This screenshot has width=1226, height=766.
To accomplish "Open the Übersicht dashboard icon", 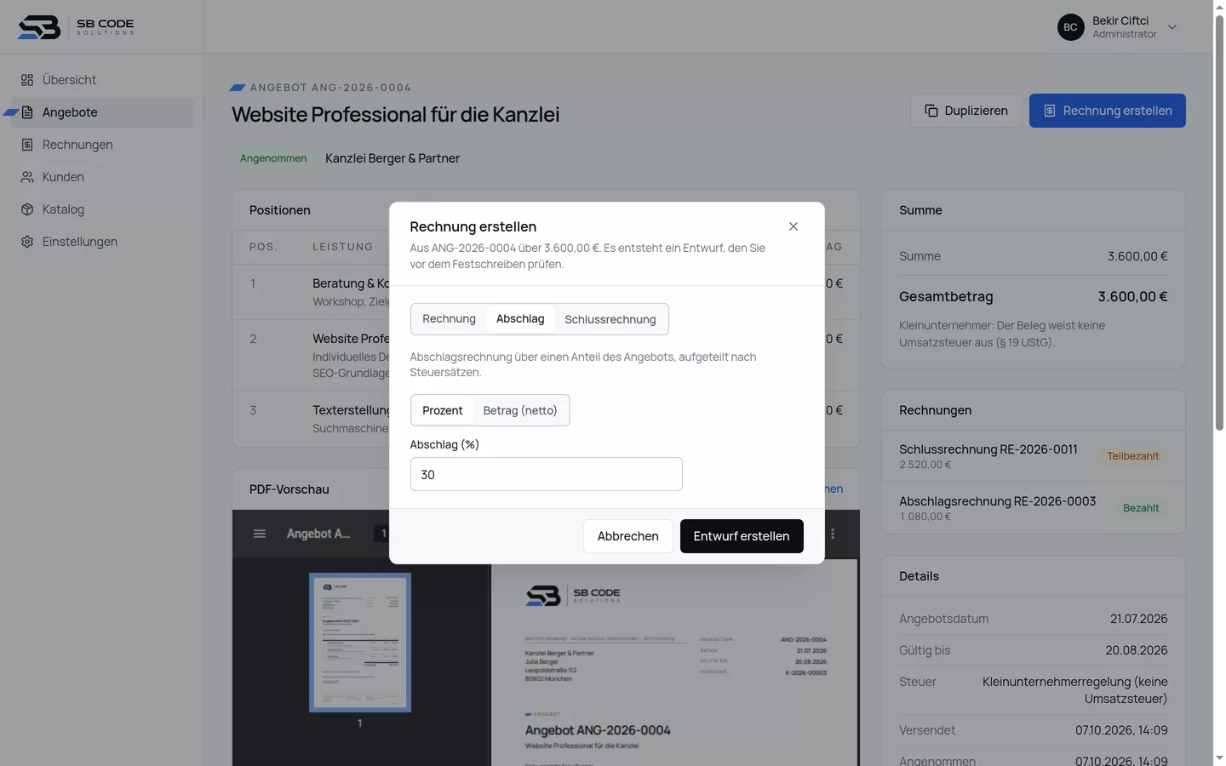I will coord(27,80).
